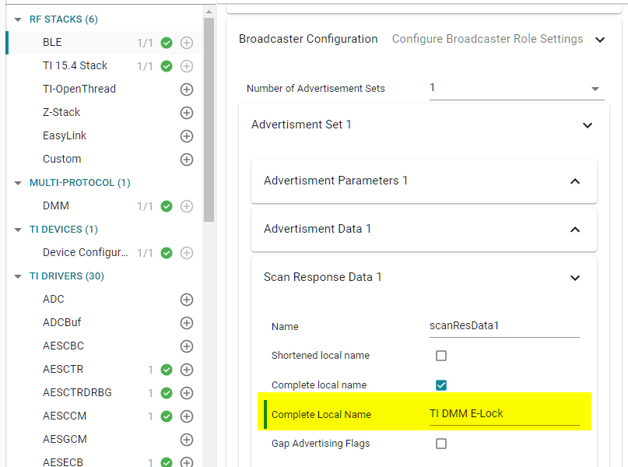This screenshot has width=628, height=467.
Task: Add an ADCBuf driver instance
Action: [187, 323]
